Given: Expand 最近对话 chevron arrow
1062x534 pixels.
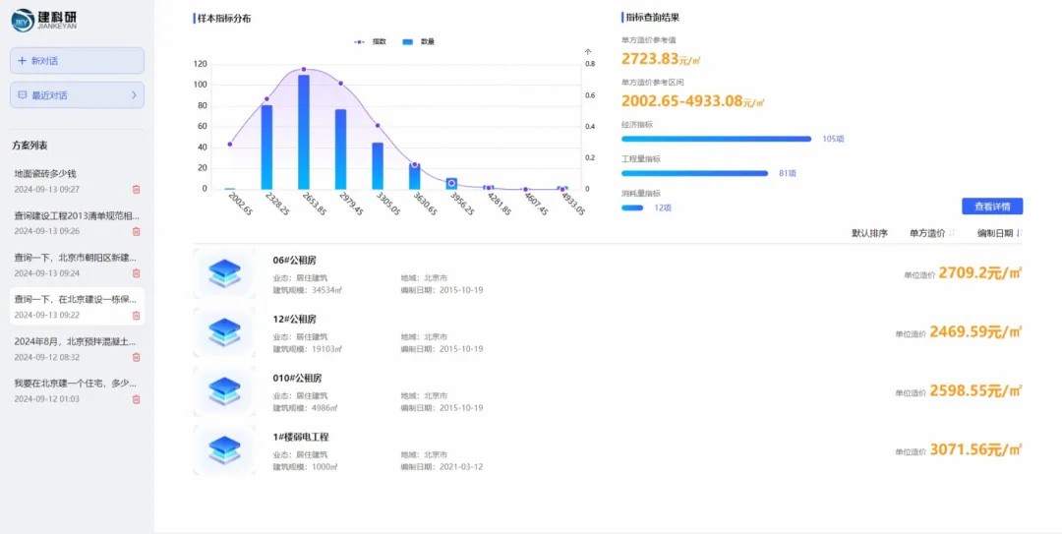Looking at the screenshot, I should (x=134, y=95).
